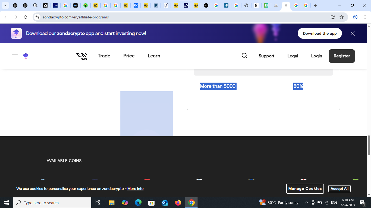Open cookie More info link

(136, 188)
